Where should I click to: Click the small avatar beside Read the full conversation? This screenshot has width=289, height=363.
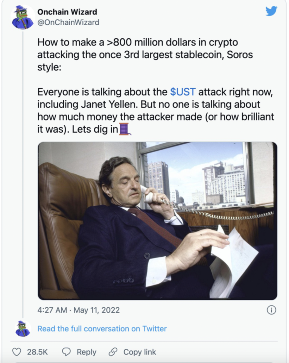coord(23,328)
